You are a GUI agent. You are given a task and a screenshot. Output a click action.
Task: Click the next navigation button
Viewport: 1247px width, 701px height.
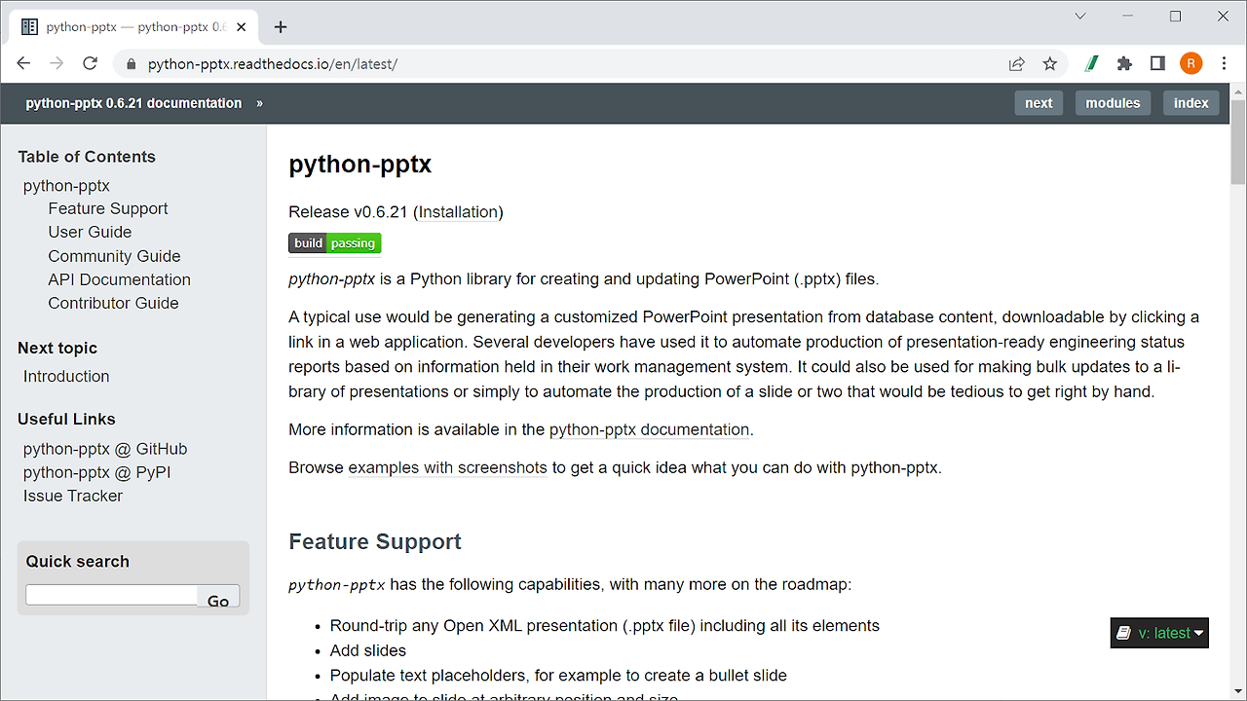click(1039, 103)
